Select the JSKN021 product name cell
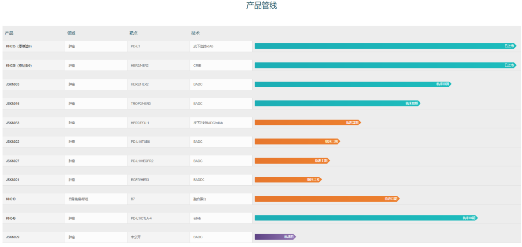The height and width of the screenshot is (247, 522). tap(34, 180)
